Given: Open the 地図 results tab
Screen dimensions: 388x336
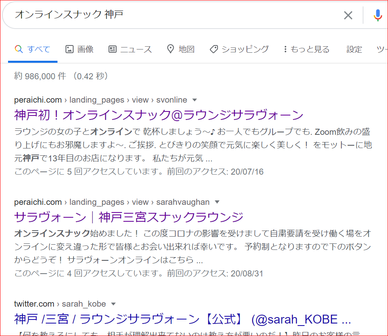Looking at the screenshot, I should click(181, 49).
